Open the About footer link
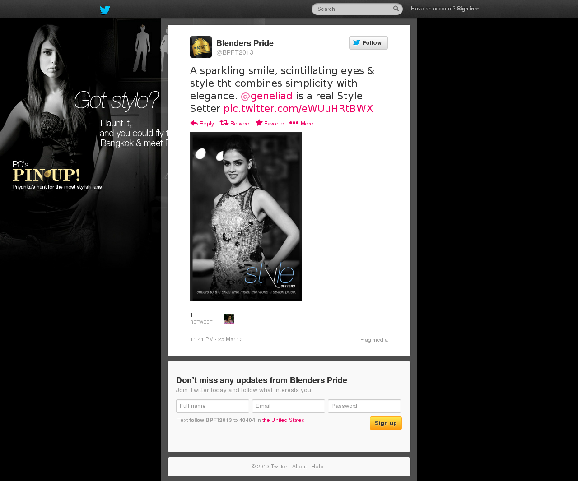Image resolution: width=578 pixels, height=481 pixels. (x=299, y=467)
